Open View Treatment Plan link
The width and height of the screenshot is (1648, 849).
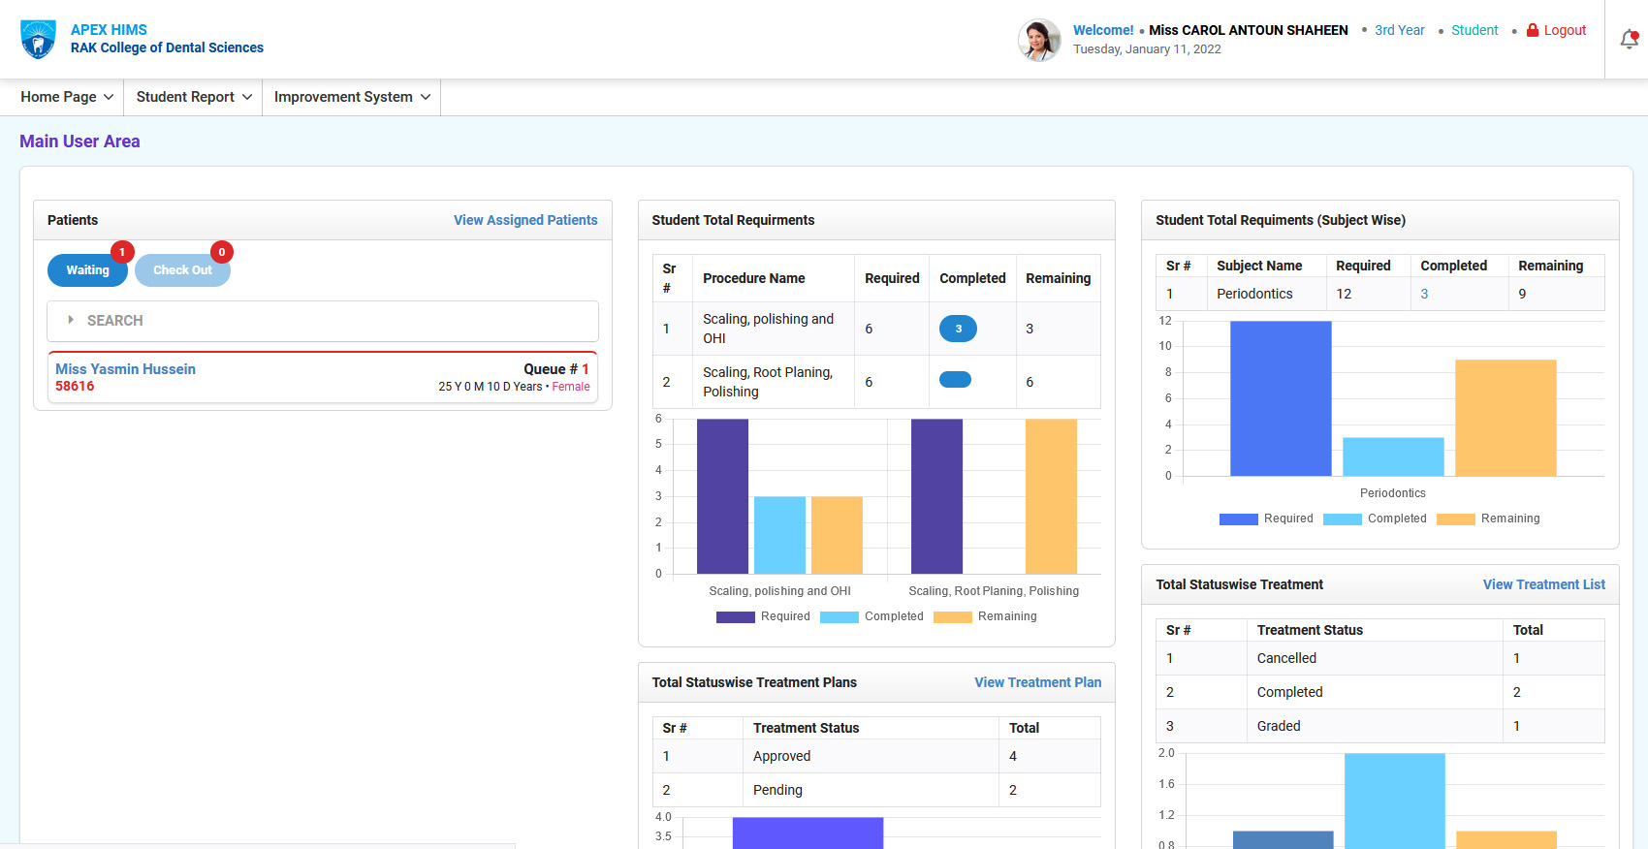(x=1038, y=682)
